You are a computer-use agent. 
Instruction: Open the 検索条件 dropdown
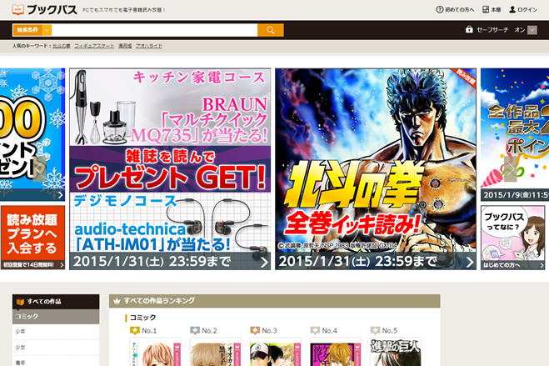[x=32, y=30]
